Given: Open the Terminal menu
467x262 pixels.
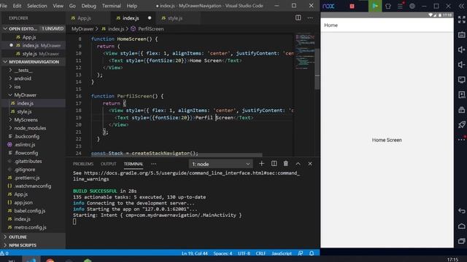Looking at the screenshot, I should pos(112,6).
